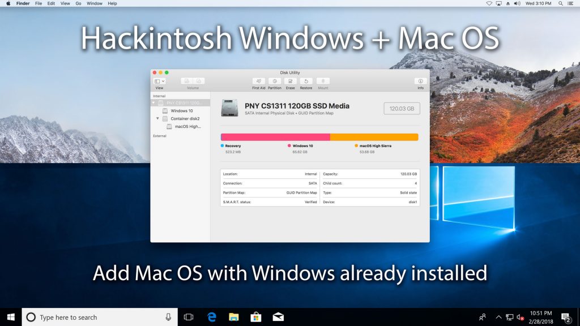Choose the Erase tool in Disk Utility
The height and width of the screenshot is (326, 580).
pos(291,81)
